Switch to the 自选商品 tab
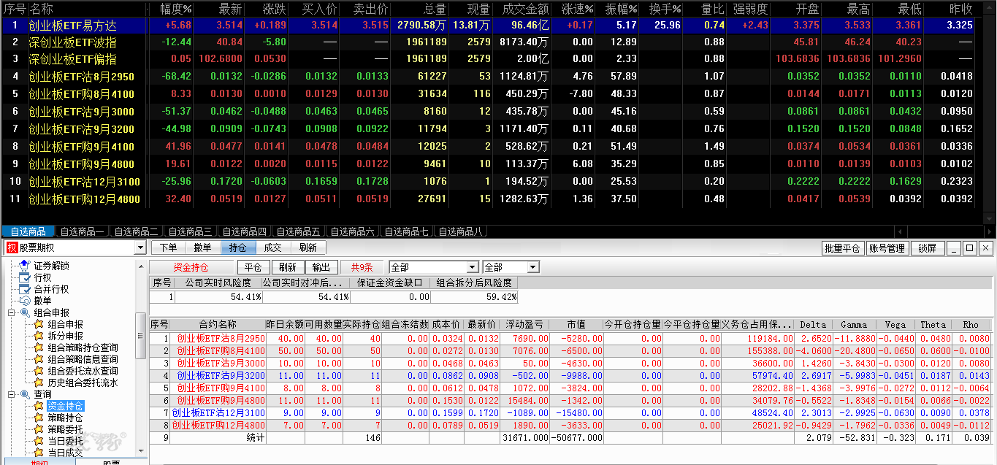The image size is (997, 465). coord(28,231)
